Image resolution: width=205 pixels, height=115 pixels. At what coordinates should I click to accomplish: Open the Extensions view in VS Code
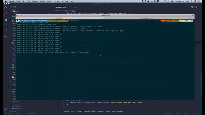5,31
